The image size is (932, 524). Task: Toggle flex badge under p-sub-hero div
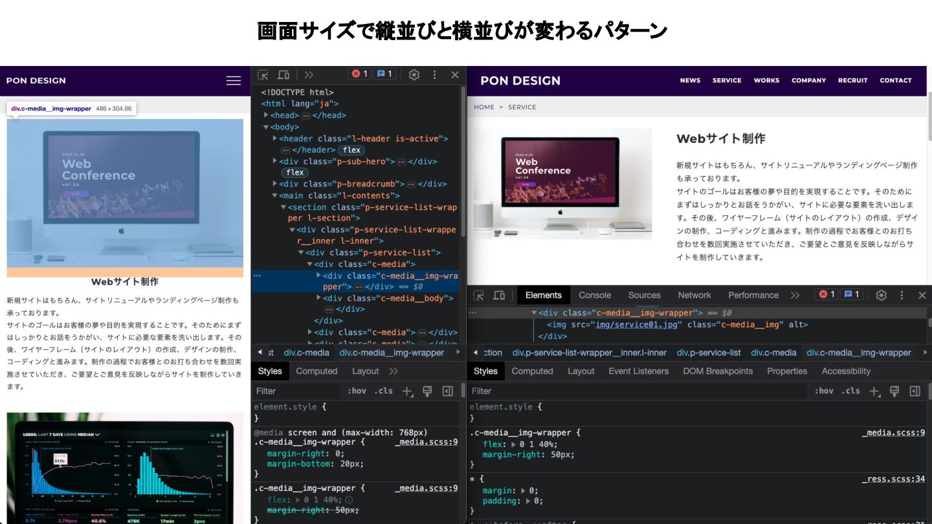[x=294, y=173]
